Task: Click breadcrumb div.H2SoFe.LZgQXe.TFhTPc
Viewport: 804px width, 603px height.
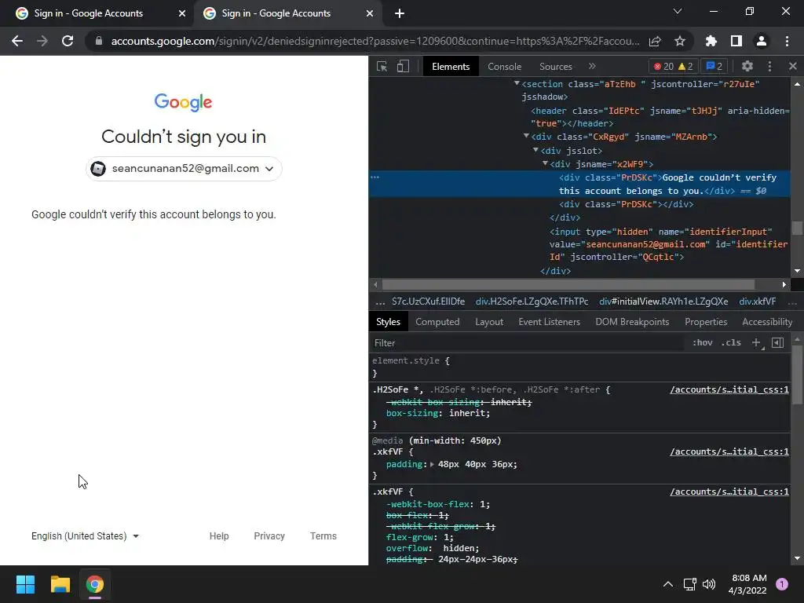Action: click(532, 301)
